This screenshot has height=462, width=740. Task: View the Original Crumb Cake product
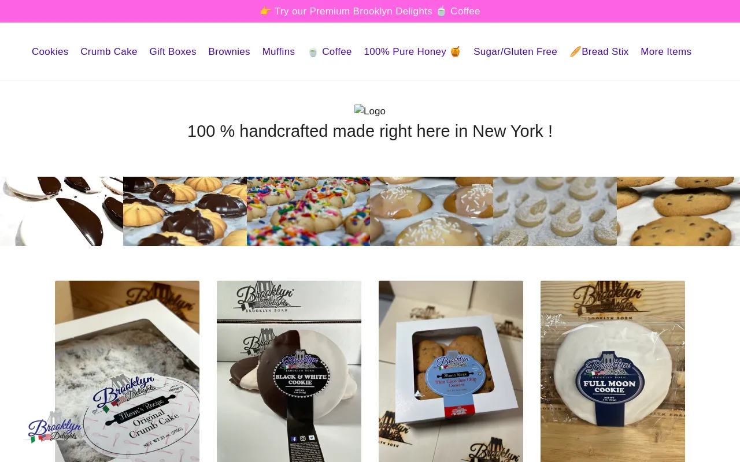[x=127, y=371]
